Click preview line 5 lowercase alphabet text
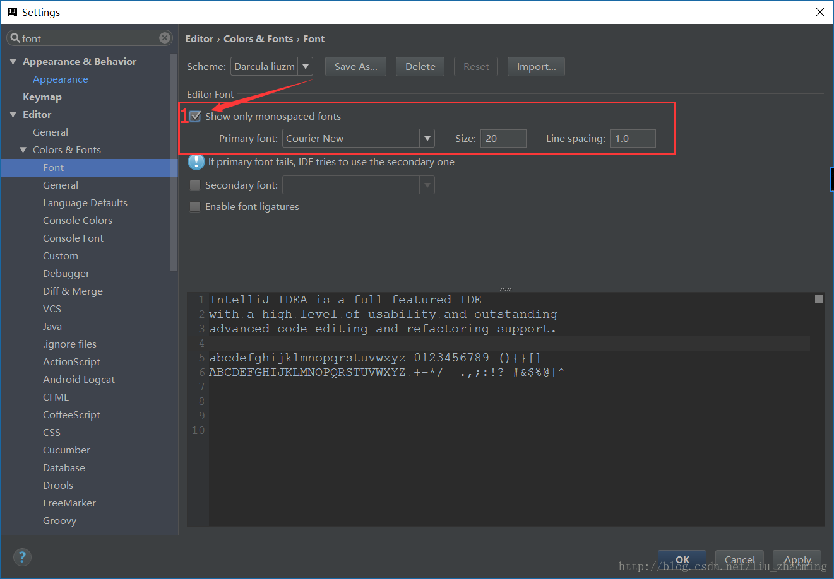834x579 pixels. pos(375,358)
